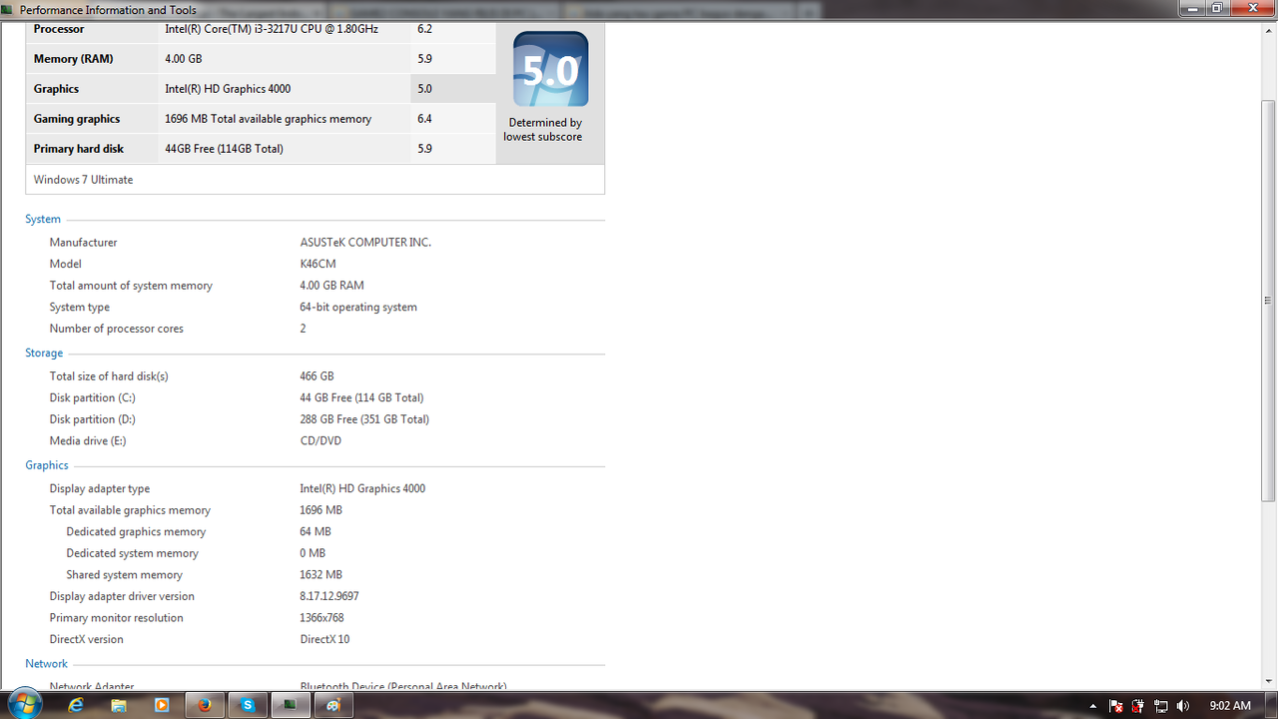
Task: Click the CD/DVD media drive value
Action: pyautogui.click(x=320, y=441)
